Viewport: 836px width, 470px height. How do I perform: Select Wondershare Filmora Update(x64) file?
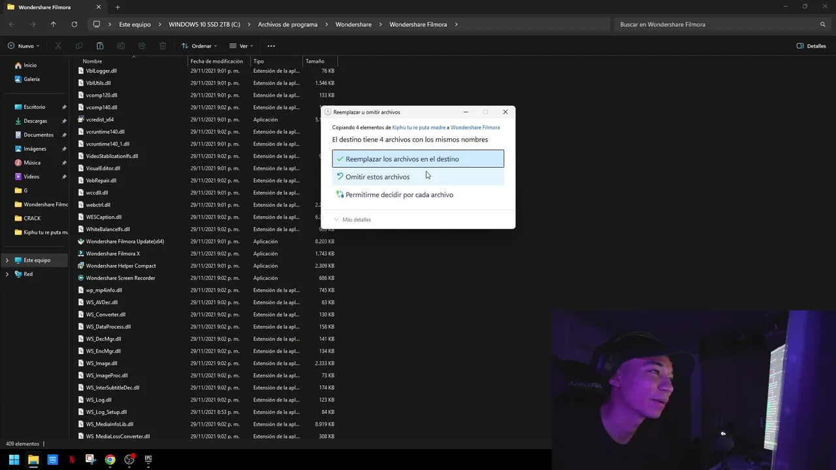pyautogui.click(x=125, y=242)
